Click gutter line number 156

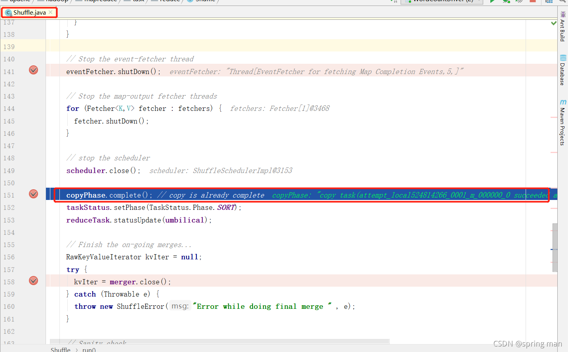[x=9, y=257]
